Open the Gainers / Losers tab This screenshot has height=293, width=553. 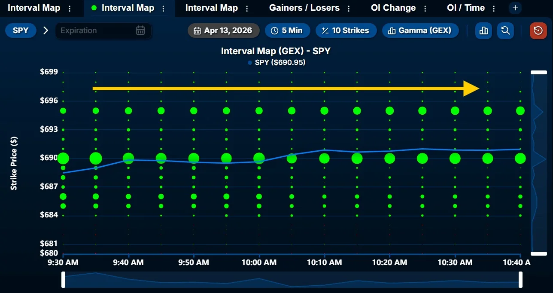click(x=304, y=8)
